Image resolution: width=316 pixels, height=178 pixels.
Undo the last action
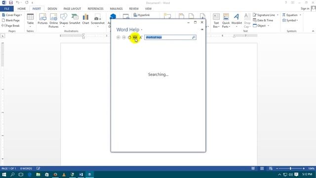18,3
